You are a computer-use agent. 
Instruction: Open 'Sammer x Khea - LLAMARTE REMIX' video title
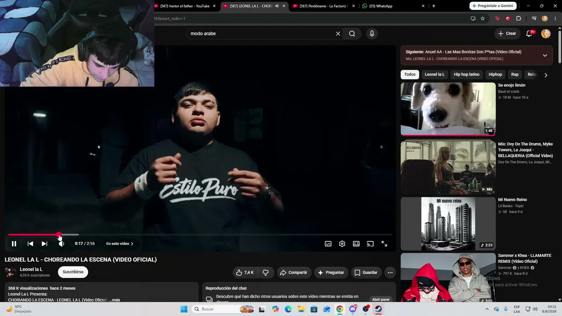coord(525,259)
